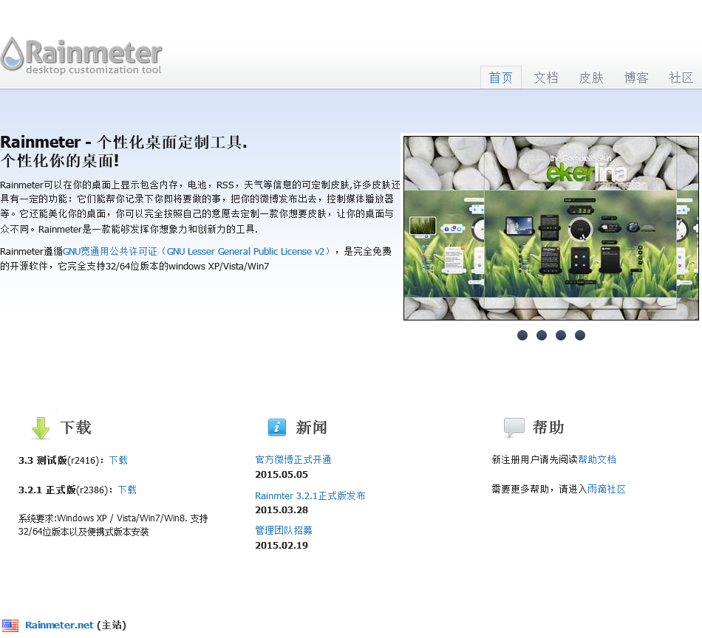
Task: Click the US flag icon
Action: (10, 625)
